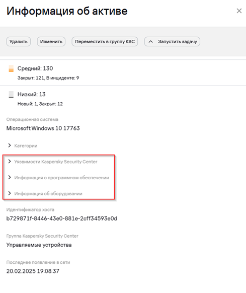Close the asset information panel
246x293 pixels.
click(239, 11)
